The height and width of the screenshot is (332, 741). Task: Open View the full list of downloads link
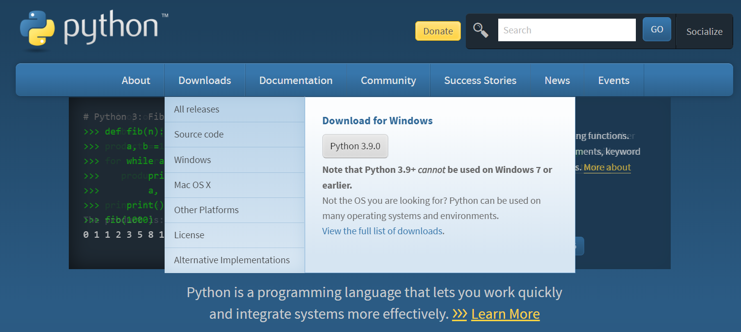click(x=382, y=231)
